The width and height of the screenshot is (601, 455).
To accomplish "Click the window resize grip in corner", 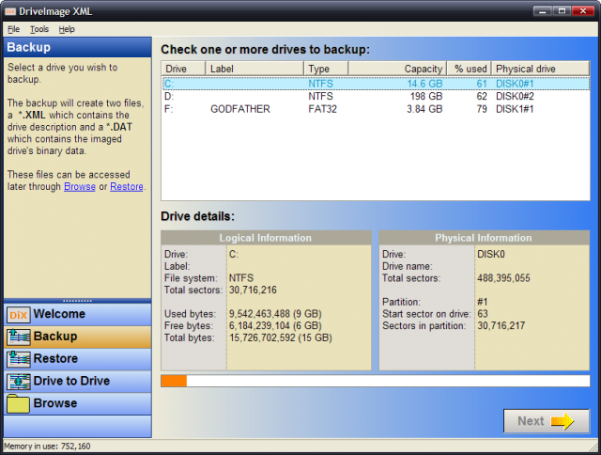I will [594, 447].
